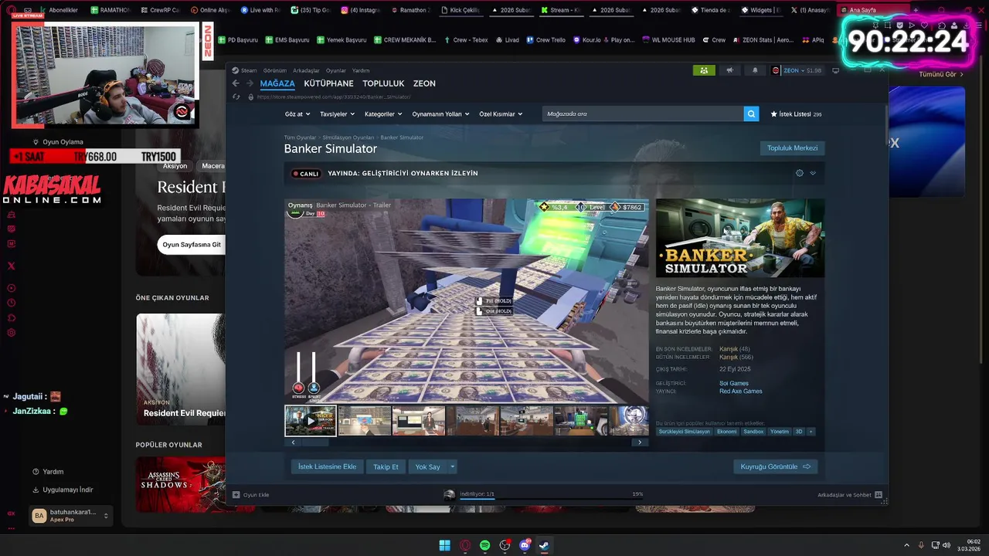Click Uygulamayı İndir download icon
This screenshot has width=989, height=556.
[36, 490]
